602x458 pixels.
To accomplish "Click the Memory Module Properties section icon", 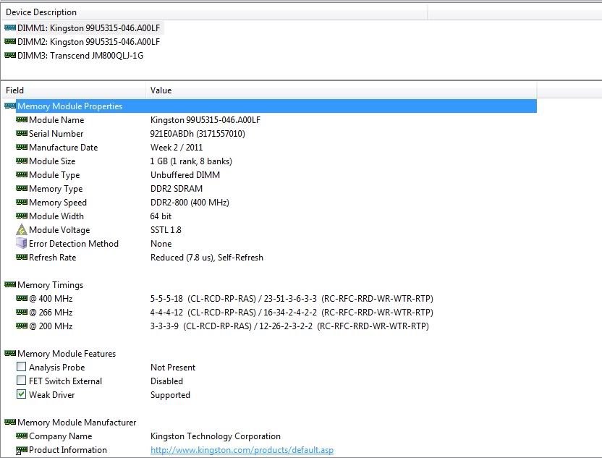I will point(10,106).
